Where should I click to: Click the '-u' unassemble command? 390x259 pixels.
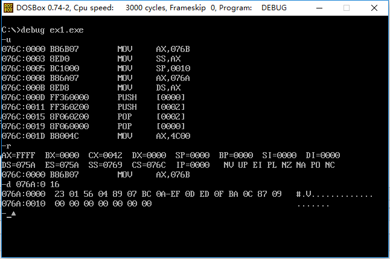click(6, 40)
